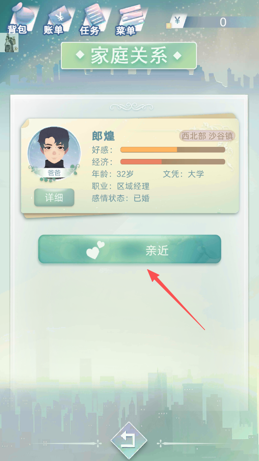Tap the orange 好感 affection bar
259x461 pixels.
pos(173,150)
